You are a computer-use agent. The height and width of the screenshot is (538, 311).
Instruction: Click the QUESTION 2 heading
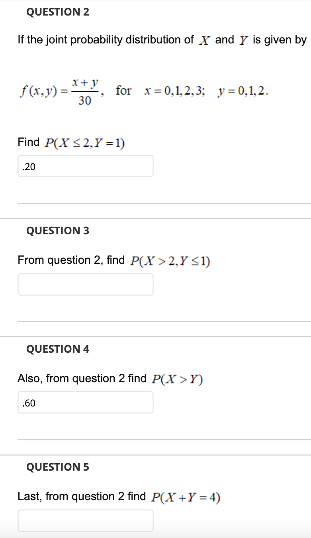click(58, 12)
